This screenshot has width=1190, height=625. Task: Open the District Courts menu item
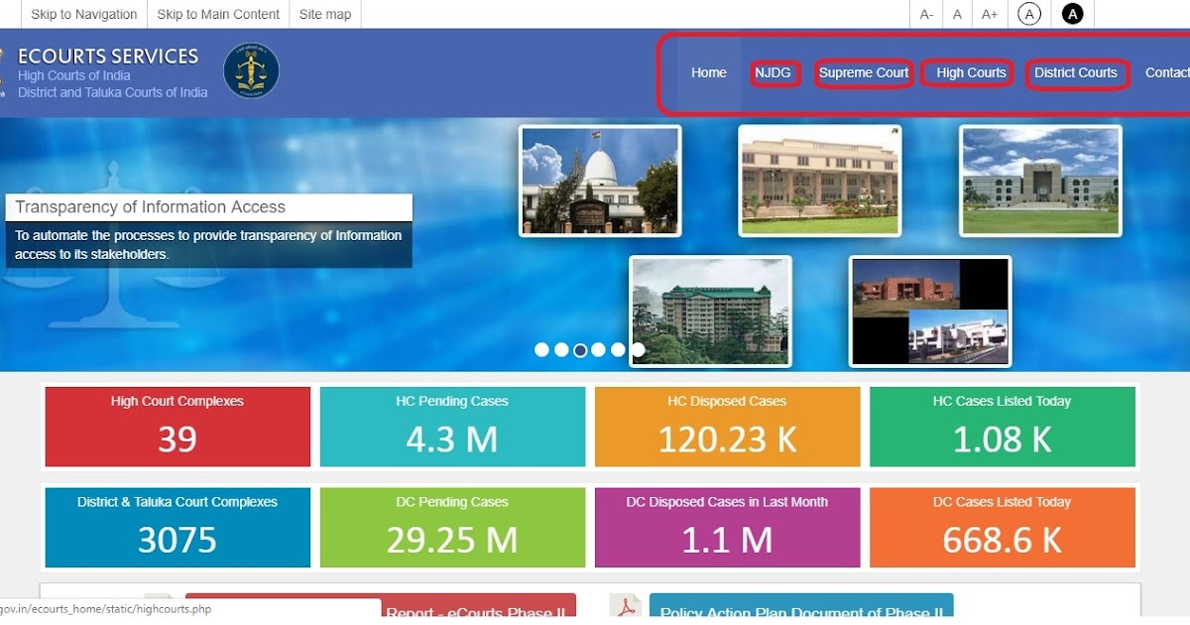point(1076,72)
